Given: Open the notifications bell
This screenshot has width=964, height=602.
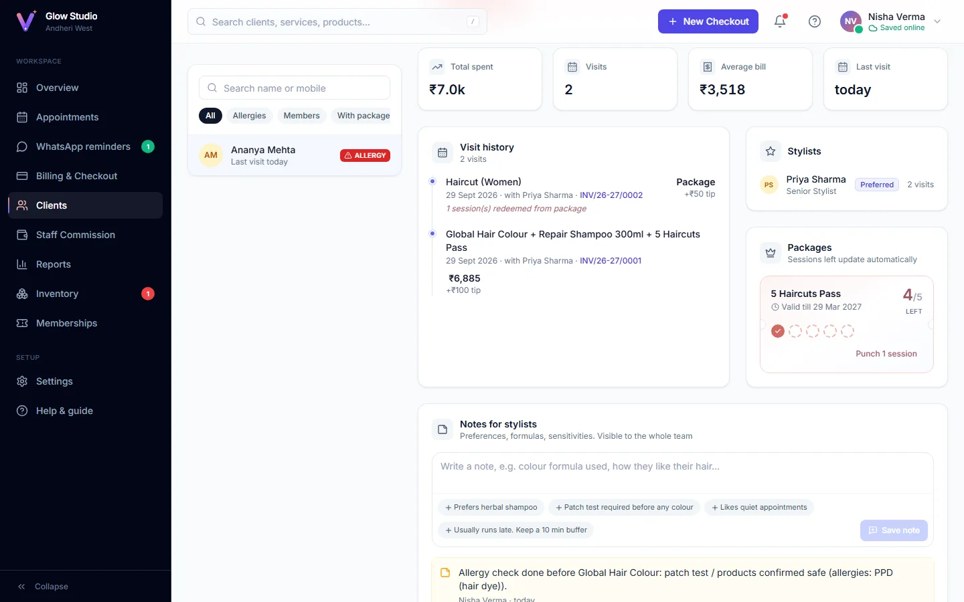Looking at the screenshot, I should 780,21.
